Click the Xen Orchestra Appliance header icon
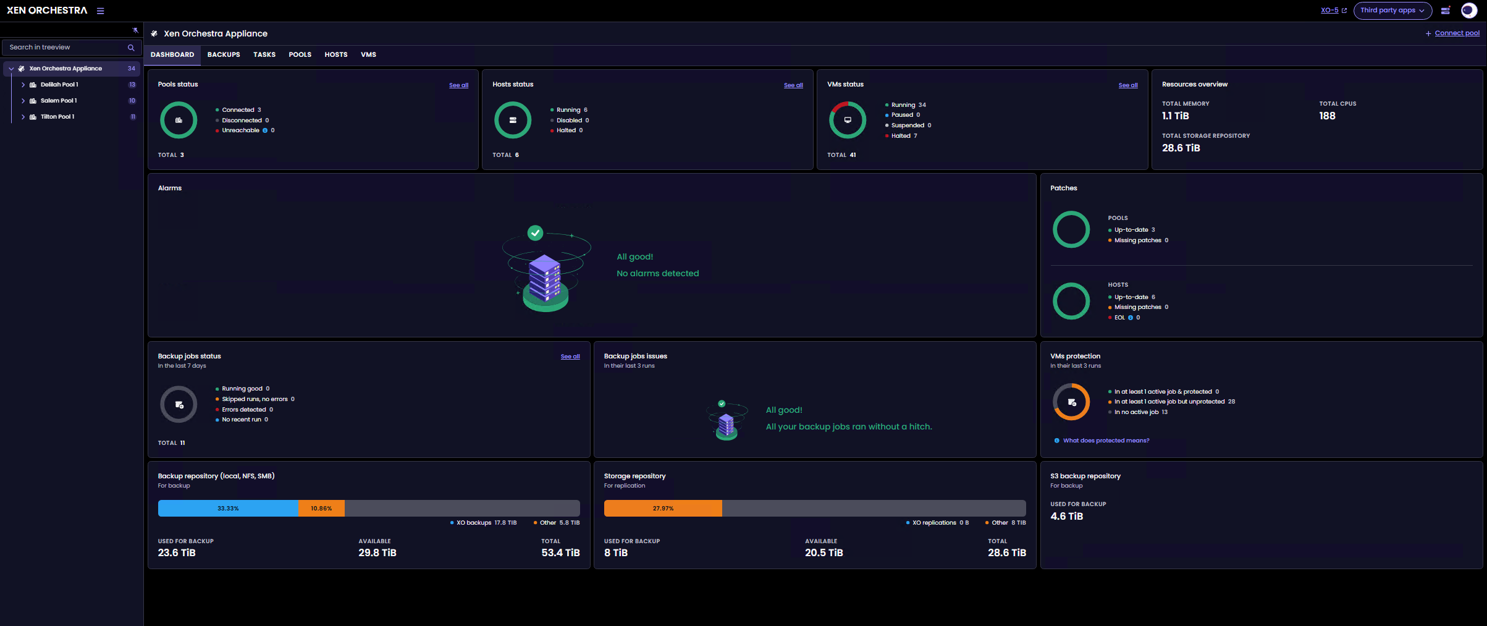 pos(154,34)
